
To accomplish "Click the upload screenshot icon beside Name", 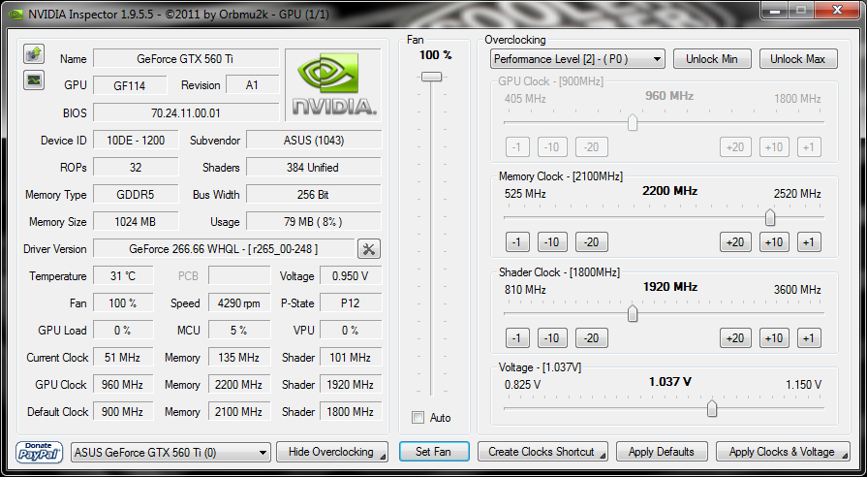I will (x=34, y=53).
